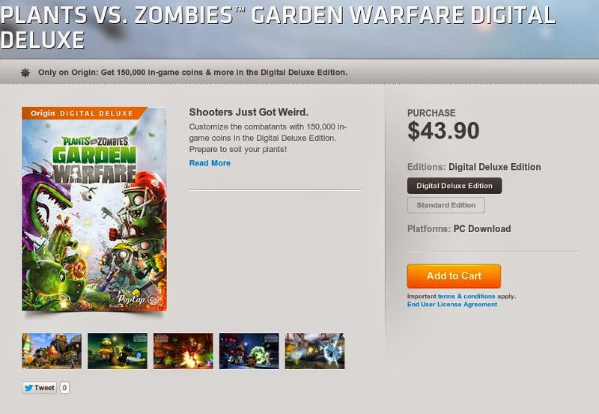The height and width of the screenshot is (414, 599).
Task: Open the End User License Agreement link
Action: [452, 305]
